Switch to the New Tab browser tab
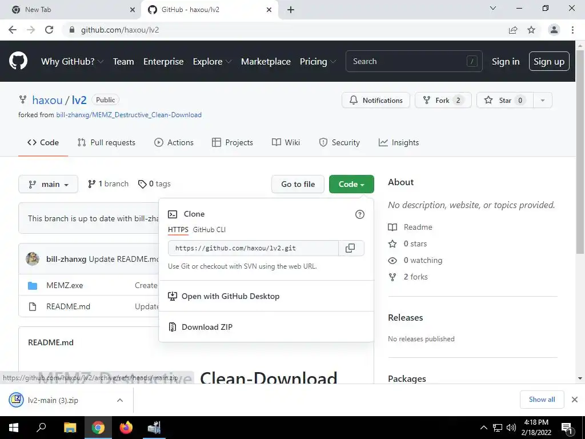Screen dimensions: 585x439 (70, 10)
